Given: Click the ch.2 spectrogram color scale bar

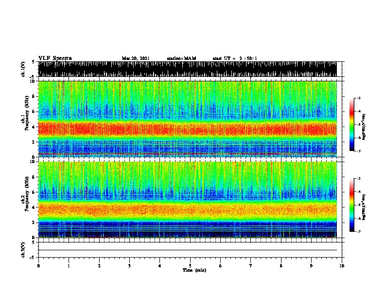Looking at the screenshot, I should tap(352, 205).
